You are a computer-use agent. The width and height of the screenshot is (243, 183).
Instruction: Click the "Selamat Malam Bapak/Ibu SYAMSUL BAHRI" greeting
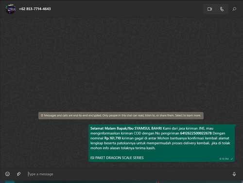[126, 128]
